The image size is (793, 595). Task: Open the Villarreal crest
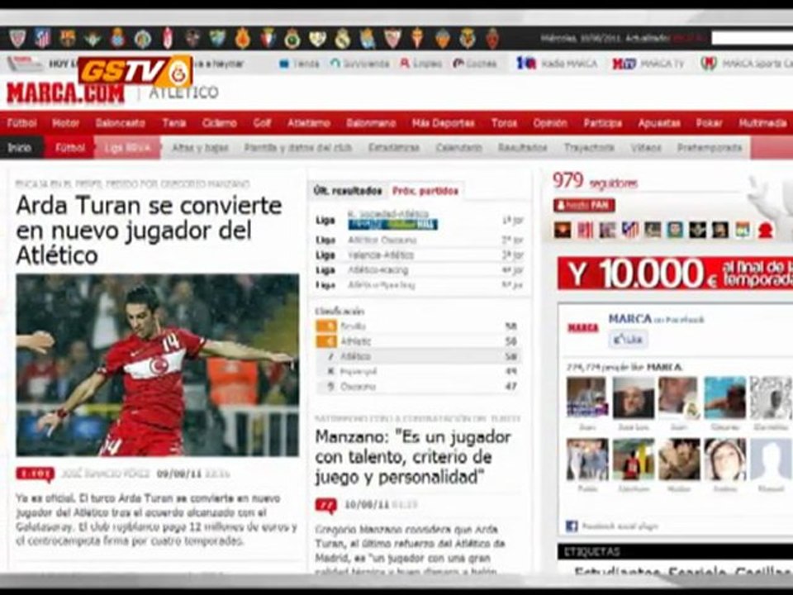click(x=468, y=38)
